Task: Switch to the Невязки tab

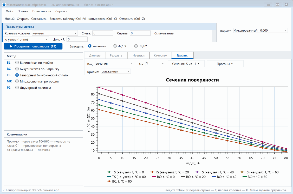Action: (x=139, y=55)
